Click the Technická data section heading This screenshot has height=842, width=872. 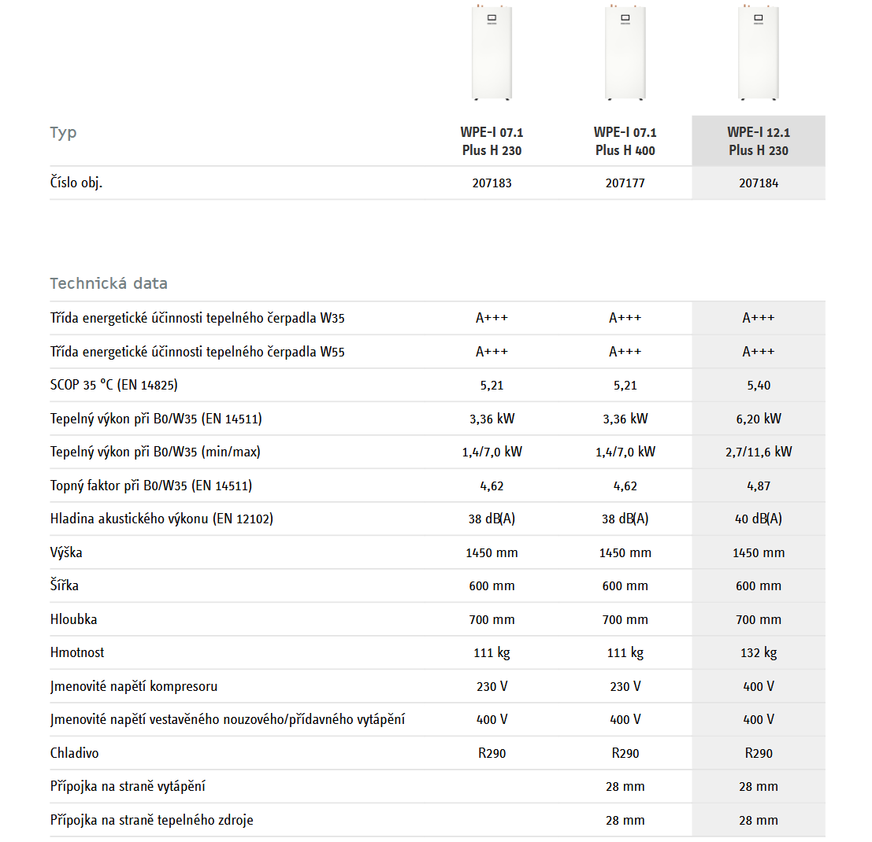pos(109,283)
